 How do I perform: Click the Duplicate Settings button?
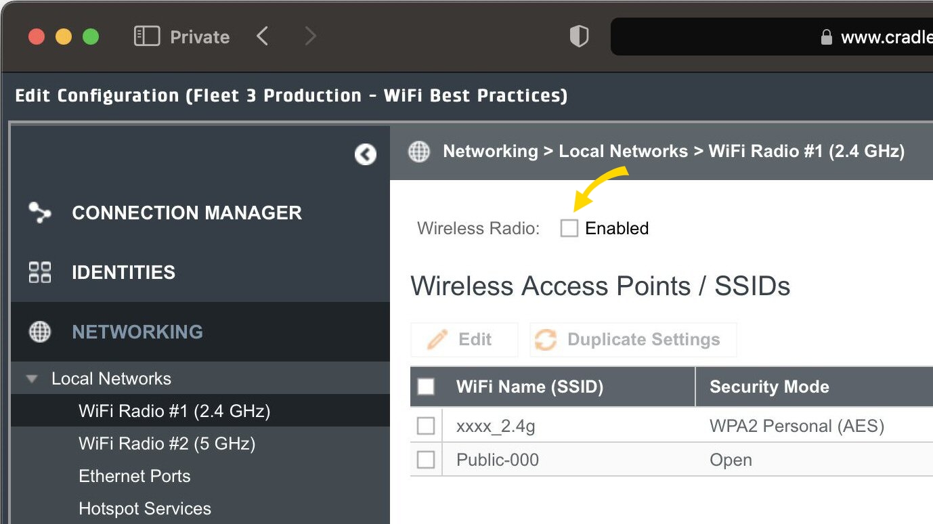(x=633, y=340)
